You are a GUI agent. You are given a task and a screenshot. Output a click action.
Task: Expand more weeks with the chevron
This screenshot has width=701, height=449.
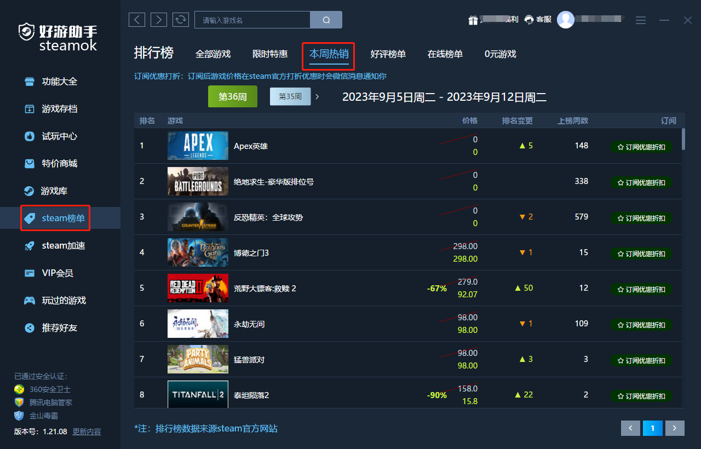tap(317, 96)
